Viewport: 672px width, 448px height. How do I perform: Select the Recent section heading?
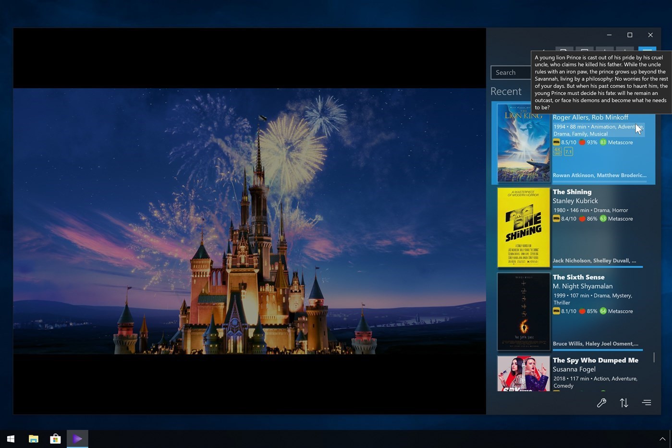[x=506, y=91]
